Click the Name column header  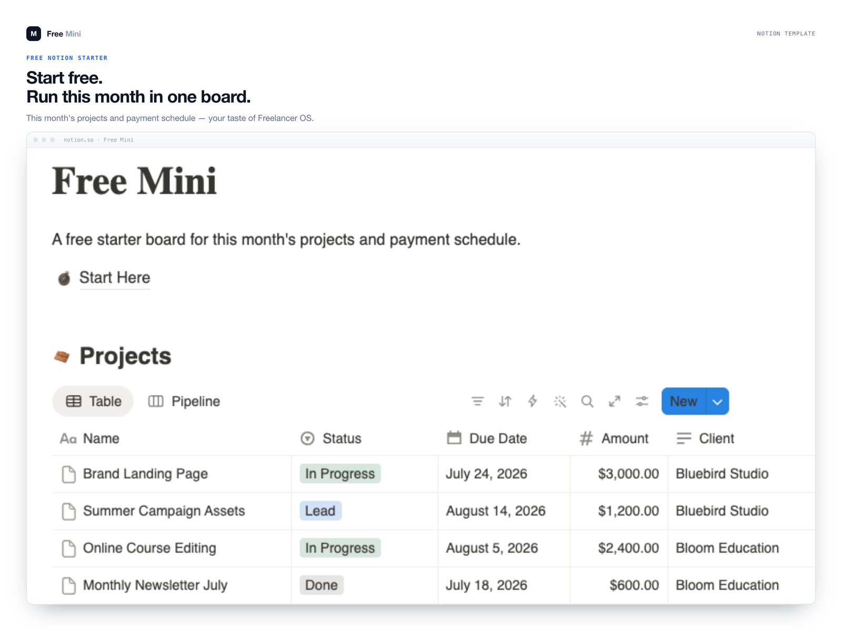172,439
